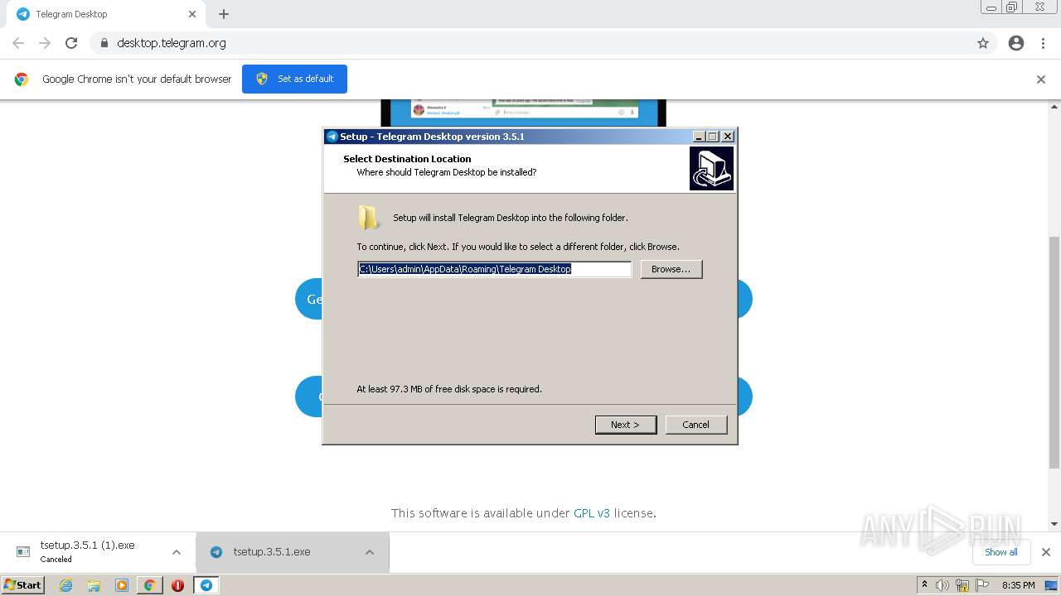Open GPL v3 license link
The height and width of the screenshot is (596, 1061).
(592, 513)
